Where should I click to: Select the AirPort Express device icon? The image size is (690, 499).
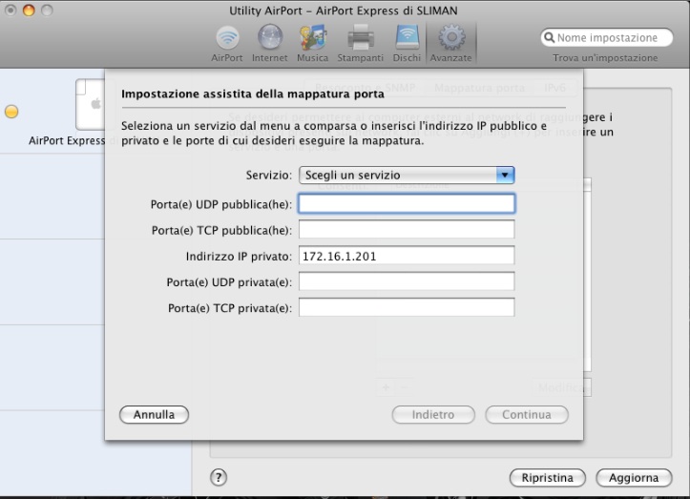pos(91,104)
